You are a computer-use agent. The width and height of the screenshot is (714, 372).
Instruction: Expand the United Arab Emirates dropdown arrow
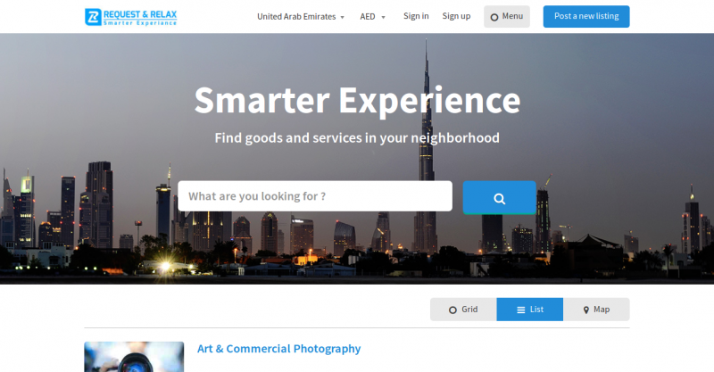point(343,17)
